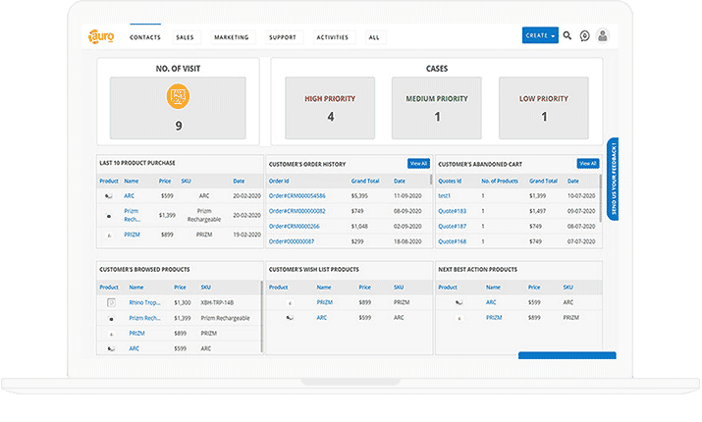Click View All in Customer's Abandoned Cart
This screenshot has height=422, width=702.
tap(587, 163)
